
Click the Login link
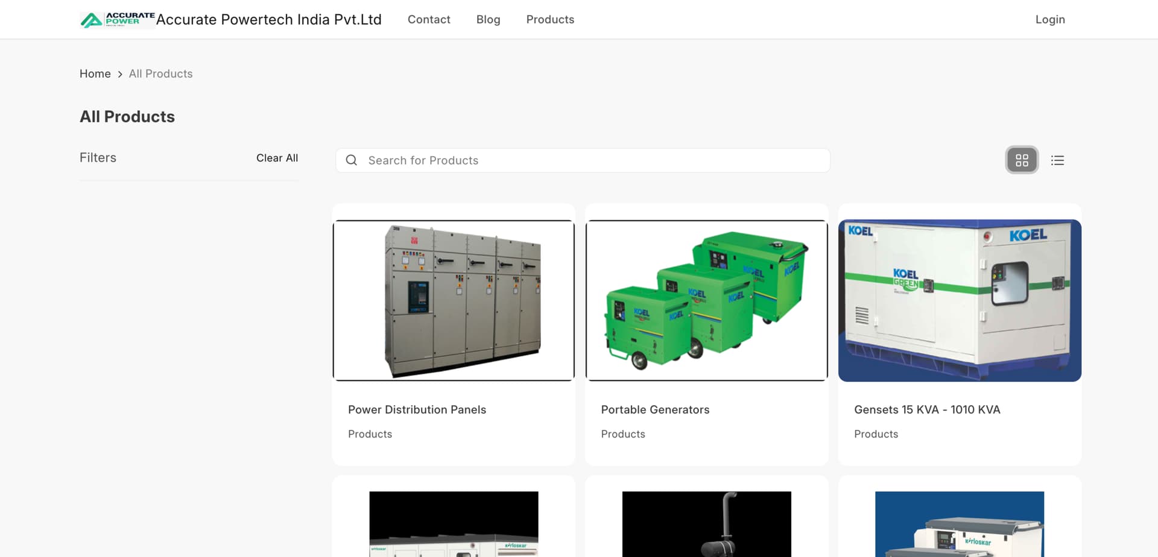coord(1050,19)
